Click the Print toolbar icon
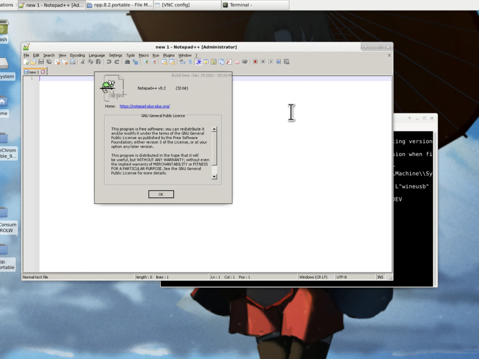This screenshot has height=359, width=479. pyautogui.click(x=73, y=62)
